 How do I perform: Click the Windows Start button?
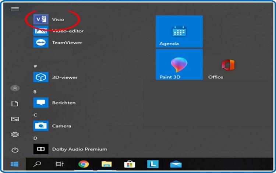coord(15,164)
